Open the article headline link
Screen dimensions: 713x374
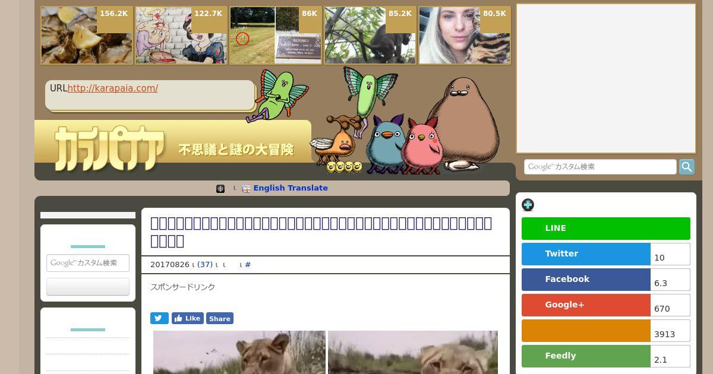coord(321,232)
